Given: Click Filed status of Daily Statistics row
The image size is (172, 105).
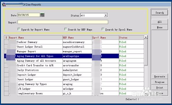Looking at the screenshot, I should coord(131,70).
